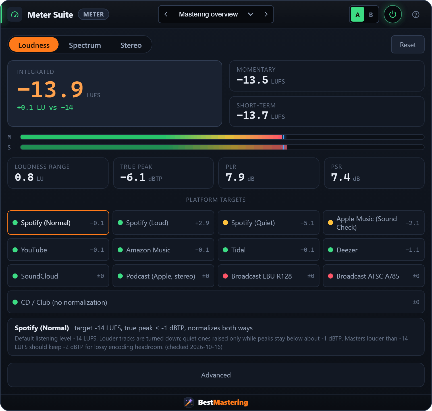Click the Loudness Range 0.8 LU card

[58, 173]
